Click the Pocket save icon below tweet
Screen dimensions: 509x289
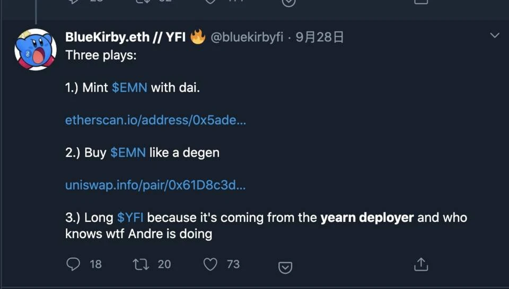285,267
